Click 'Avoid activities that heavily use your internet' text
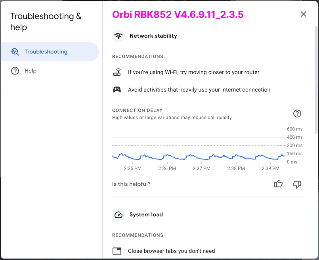 tap(199, 90)
